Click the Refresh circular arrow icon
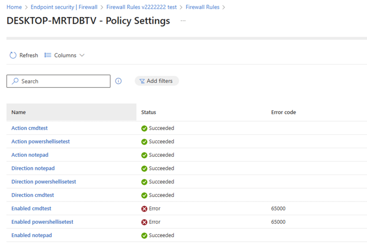Screen dimensions: 367x246 (13, 55)
